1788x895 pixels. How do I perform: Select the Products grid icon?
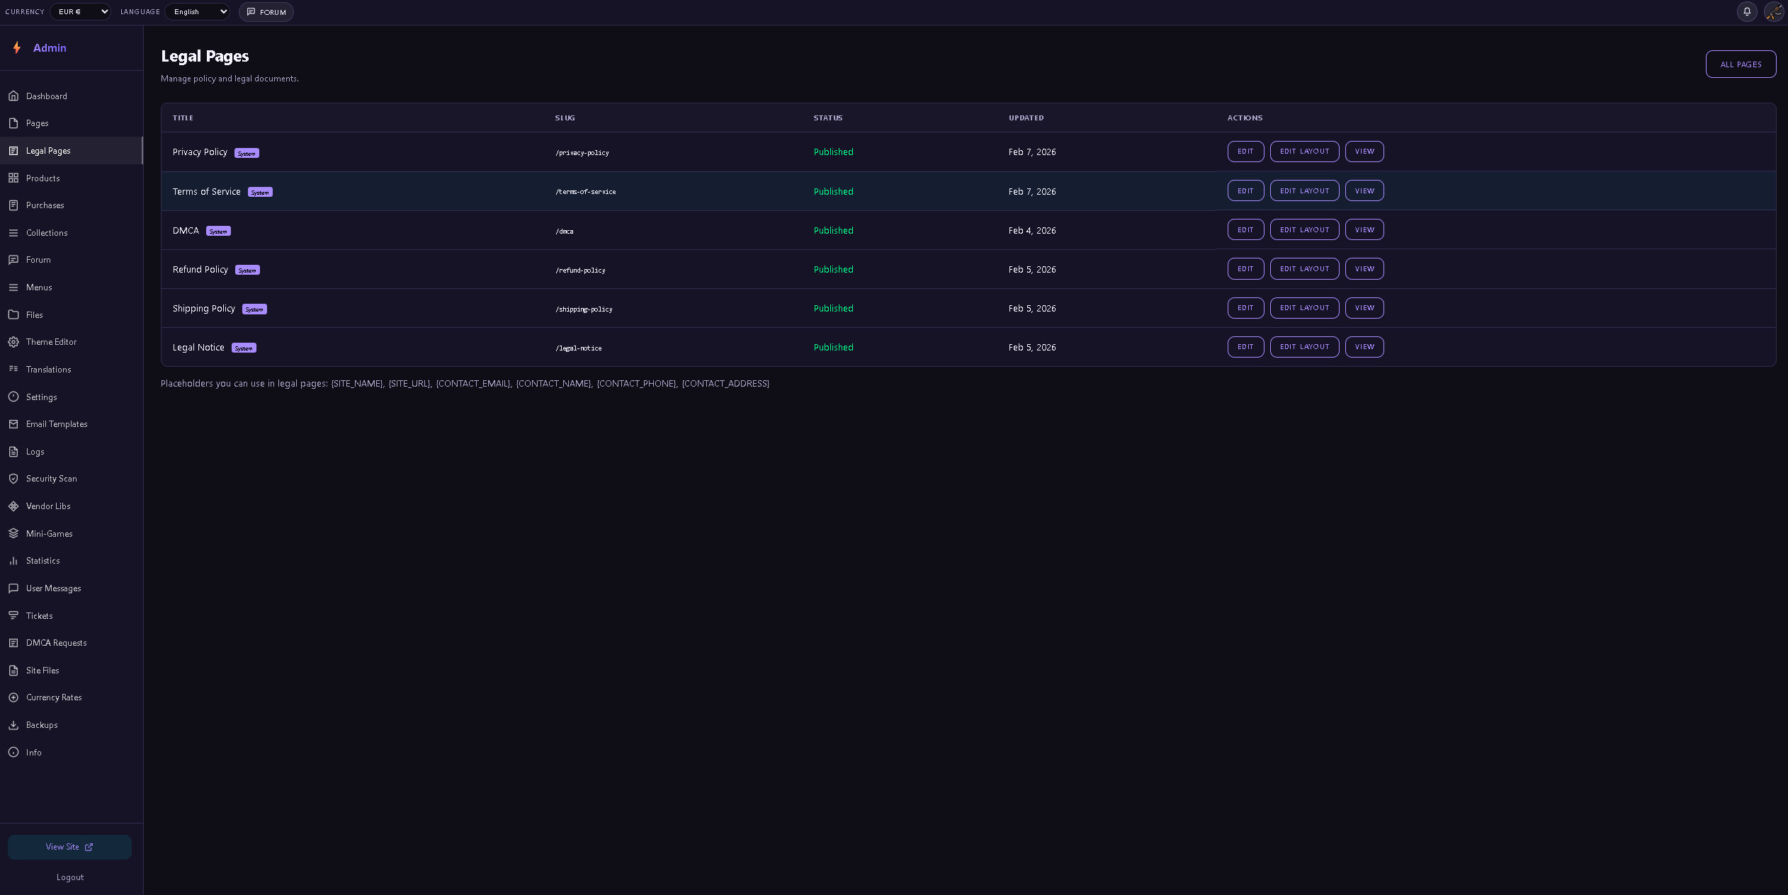pyautogui.click(x=15, y=178)
